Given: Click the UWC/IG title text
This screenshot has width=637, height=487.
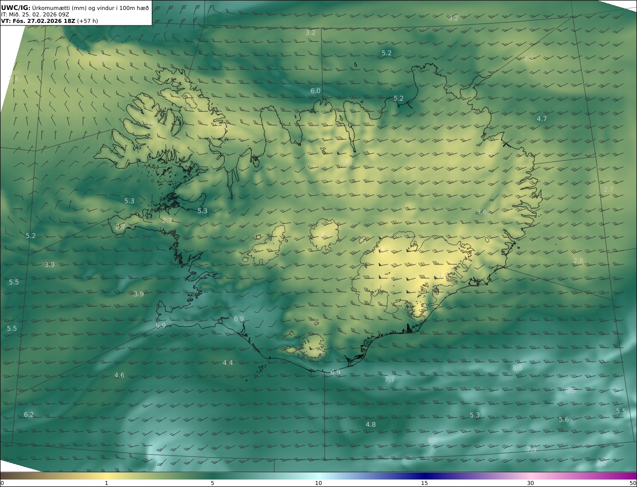Looking at the screenshot, I should pyautogui.click(x=16, y=7).
